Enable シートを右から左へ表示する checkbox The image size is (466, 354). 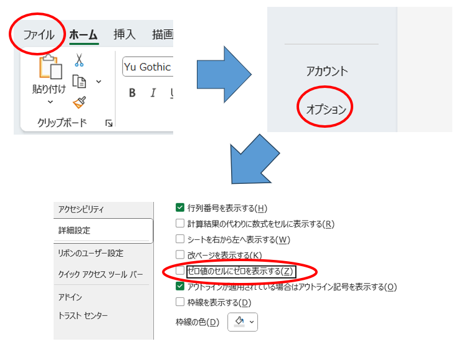click(180, 239)
